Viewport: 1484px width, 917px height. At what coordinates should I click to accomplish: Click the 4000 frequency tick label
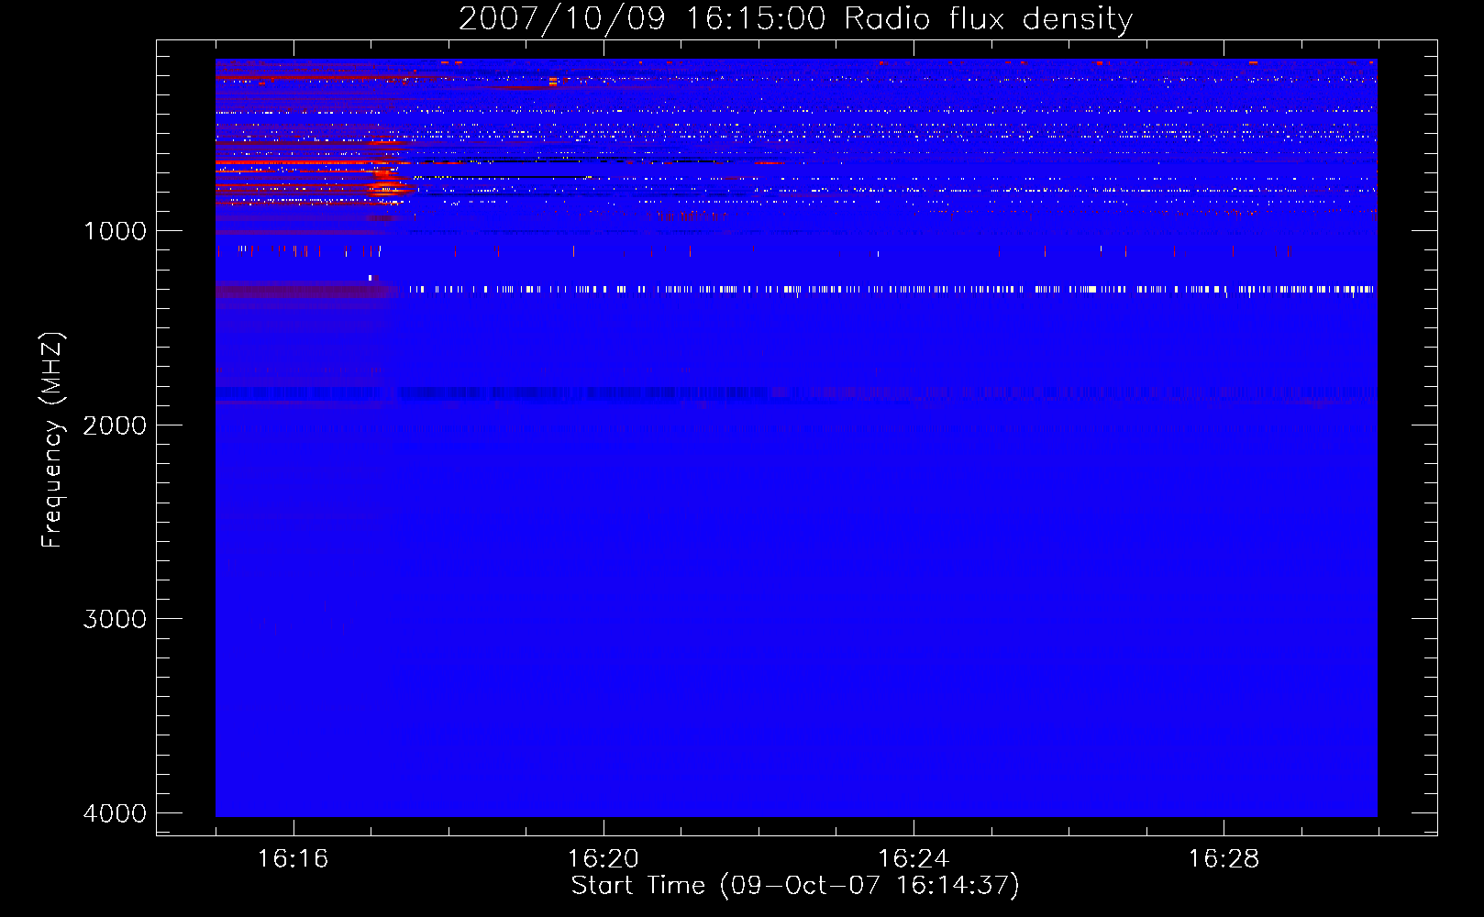(115, 813)
